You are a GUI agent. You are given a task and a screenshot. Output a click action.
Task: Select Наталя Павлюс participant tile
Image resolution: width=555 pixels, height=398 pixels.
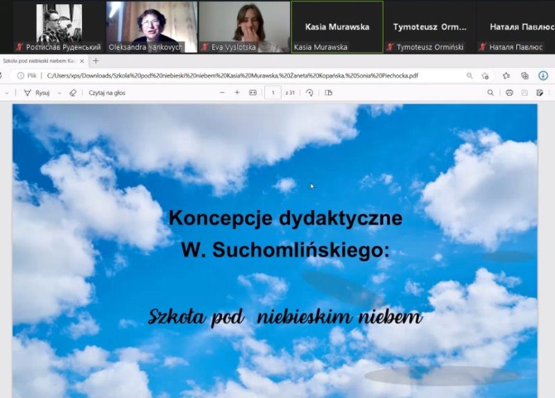516,27
